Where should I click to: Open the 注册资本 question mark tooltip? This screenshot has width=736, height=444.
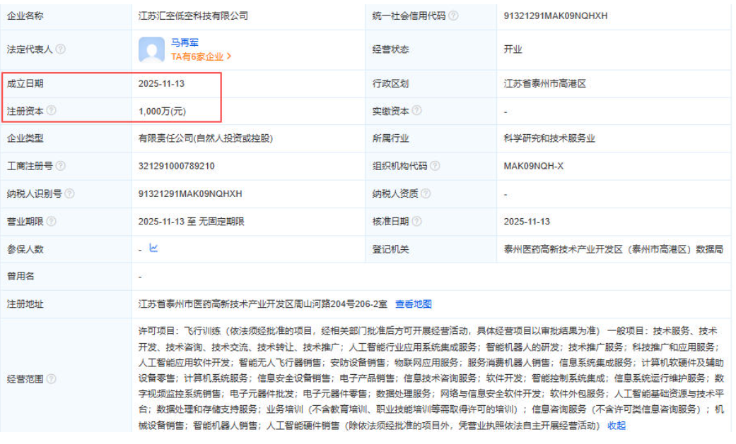tap(52, 111)
